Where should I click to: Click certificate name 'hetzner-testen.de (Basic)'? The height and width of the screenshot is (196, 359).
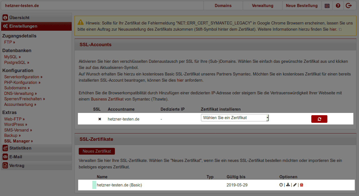[119, 185]
